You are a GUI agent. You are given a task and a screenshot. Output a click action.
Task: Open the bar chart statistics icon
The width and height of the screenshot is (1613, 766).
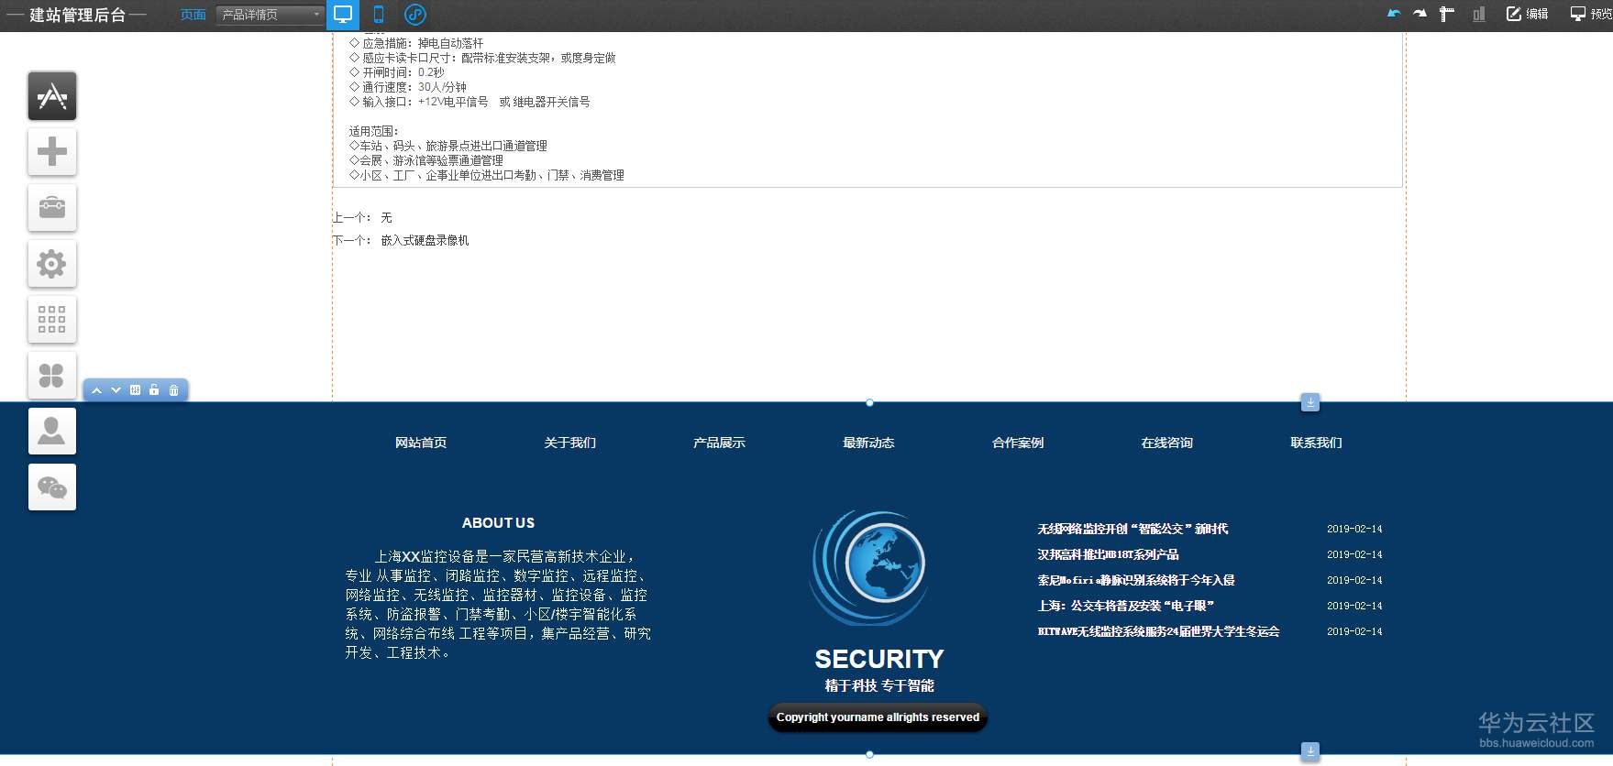tap(1478, 14)
